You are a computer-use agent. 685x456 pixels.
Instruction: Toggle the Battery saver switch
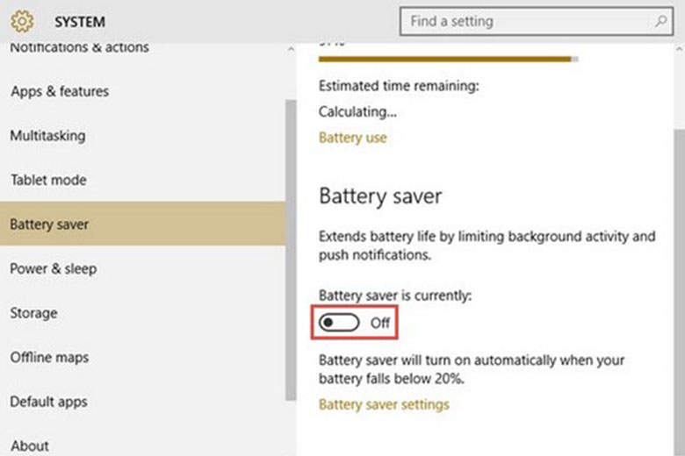tap(339, 324)
